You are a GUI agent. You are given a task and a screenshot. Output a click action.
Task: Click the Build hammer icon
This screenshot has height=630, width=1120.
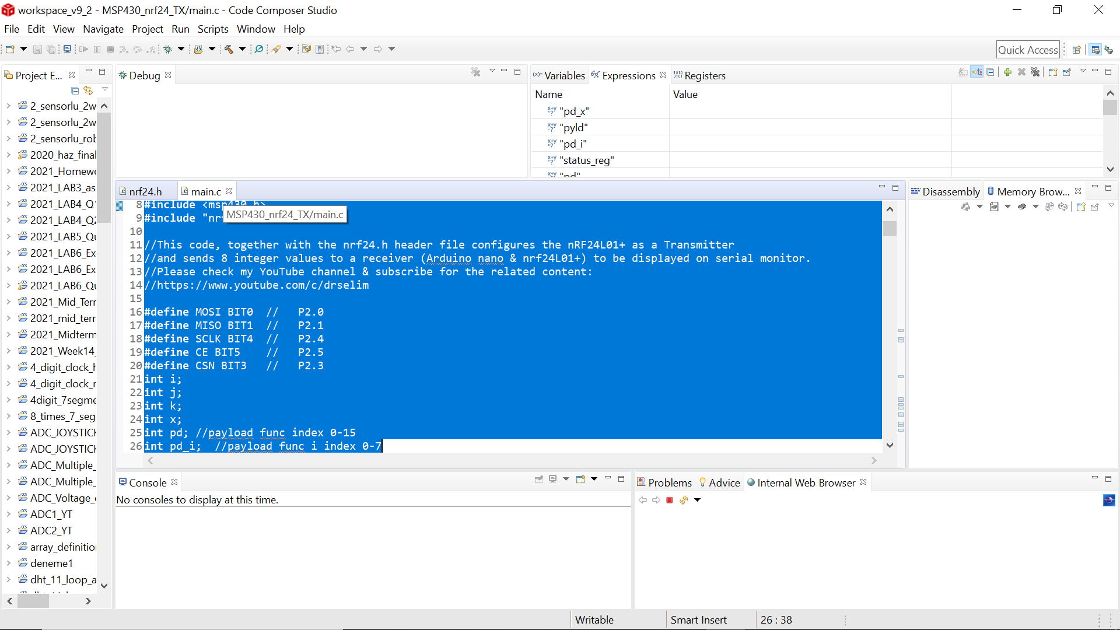click(229, 49)
